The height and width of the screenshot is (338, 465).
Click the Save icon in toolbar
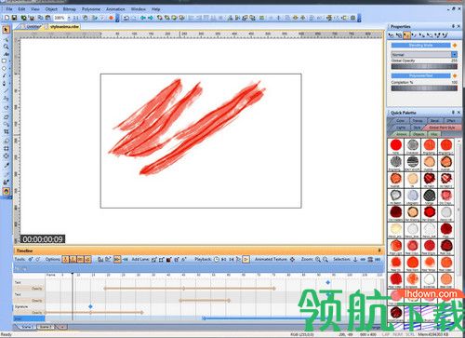tap(14, 18)
